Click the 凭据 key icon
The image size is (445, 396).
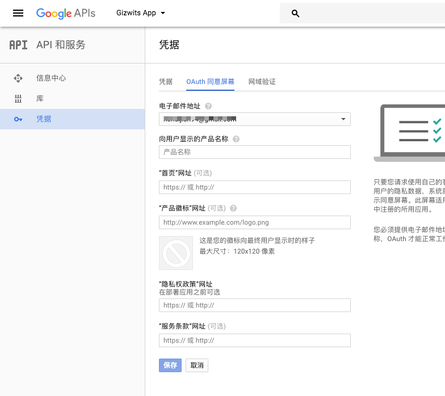18,119
